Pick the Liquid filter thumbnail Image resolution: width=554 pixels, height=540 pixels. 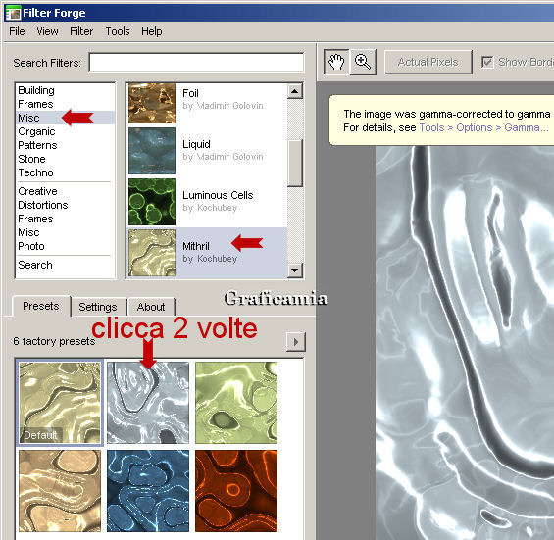tap(152, 151)
